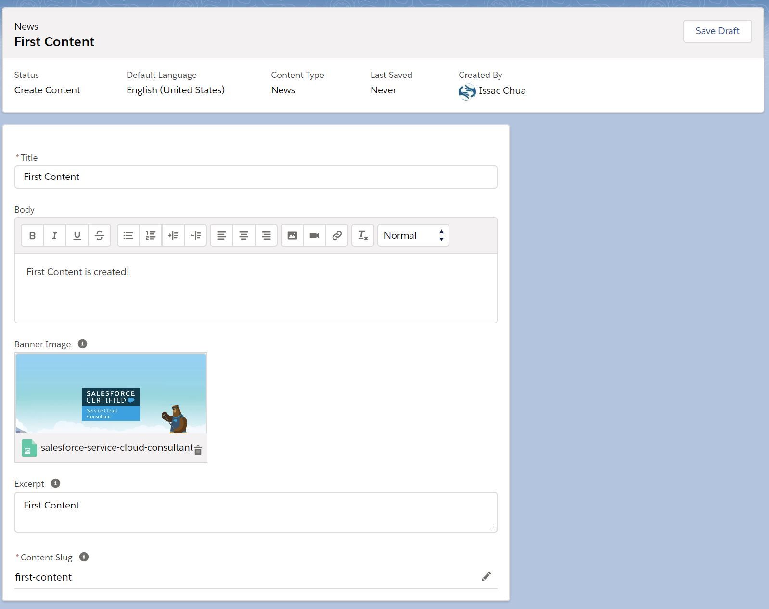Click the banner image thumbnail preview
This screenshot has height=609, width=769.
111,393
